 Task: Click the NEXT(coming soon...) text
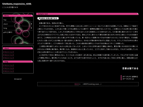point(92,84)
